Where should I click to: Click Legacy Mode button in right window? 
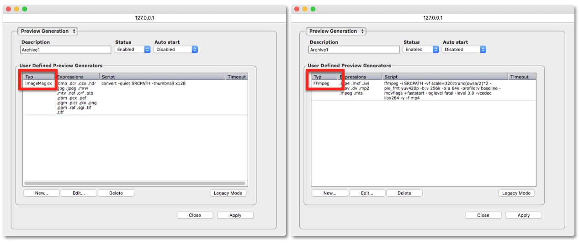coord(516,193)
